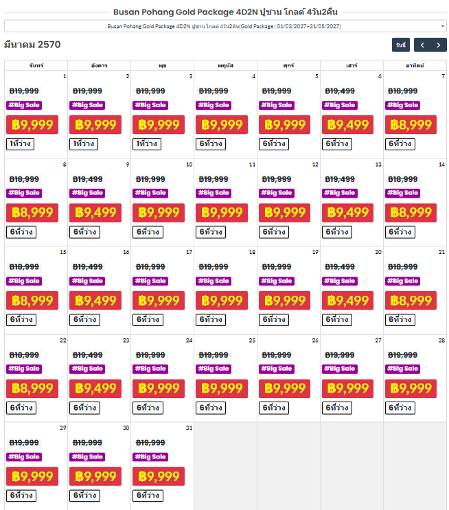
Task: Select ฿9,999 price on March 18
Action: point(222,301)
